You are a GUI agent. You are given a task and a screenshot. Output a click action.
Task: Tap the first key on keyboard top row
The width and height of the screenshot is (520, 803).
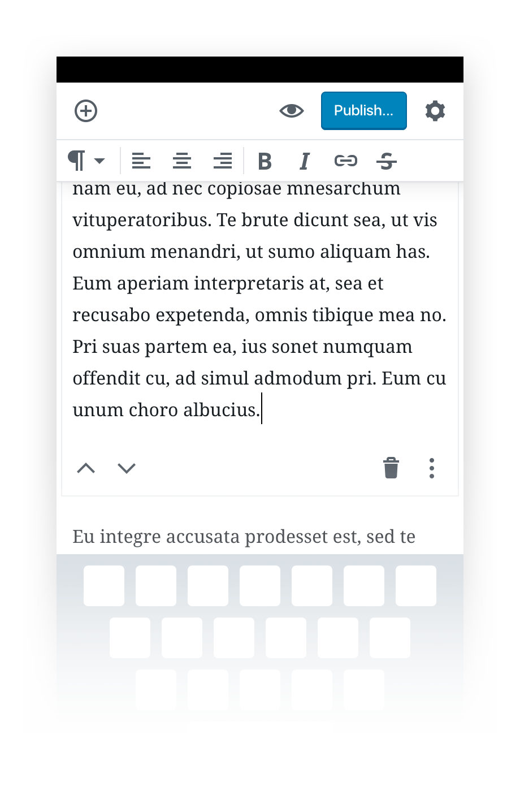pos(104,586)
